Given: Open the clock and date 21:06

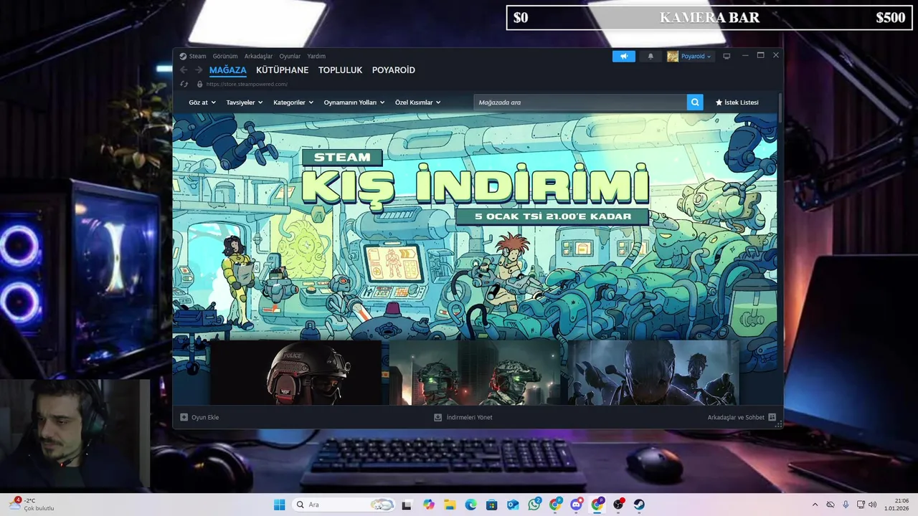Looking at the screenshot, I should (898, 505).
